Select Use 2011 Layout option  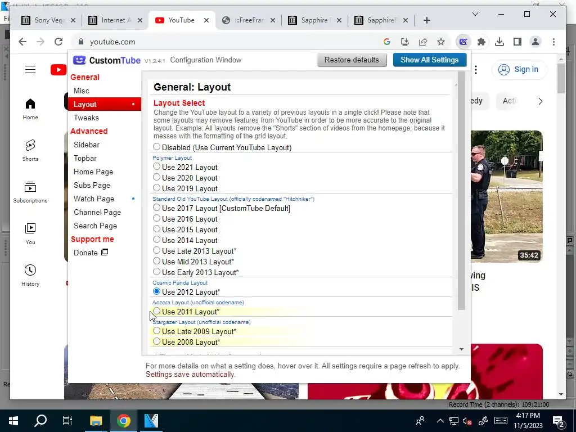(x=157, y=311)
